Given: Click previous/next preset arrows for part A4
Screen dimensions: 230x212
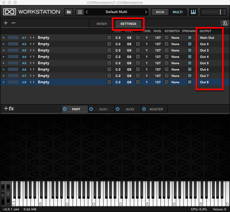Looking at the screenshot, I should tap(32, 57).
